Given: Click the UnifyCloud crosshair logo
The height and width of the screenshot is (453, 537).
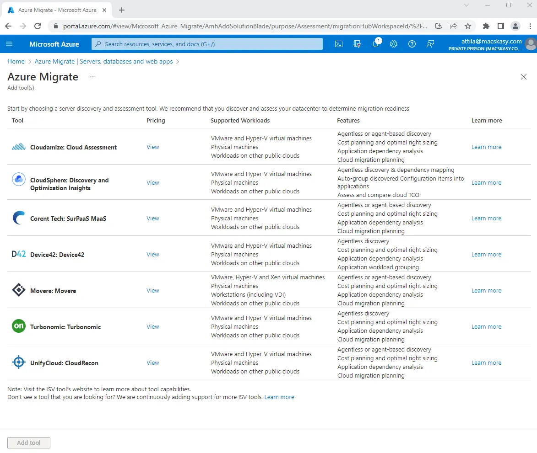Looking at the screenshot, I should 19,362.
